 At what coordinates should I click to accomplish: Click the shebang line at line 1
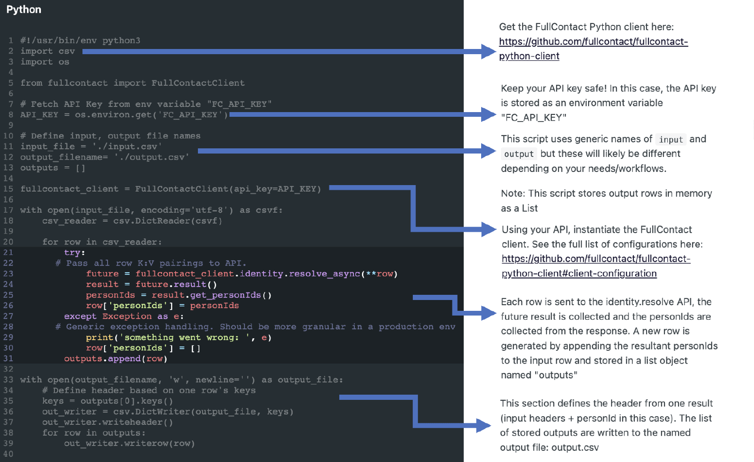tap(80, 41)
